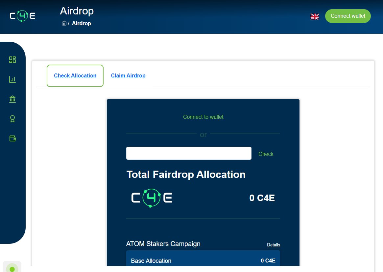Image resolution: width=383 pixels, height=272 pixels.
Task: Select the Check Allocation tab
Action: click(75, 75)
